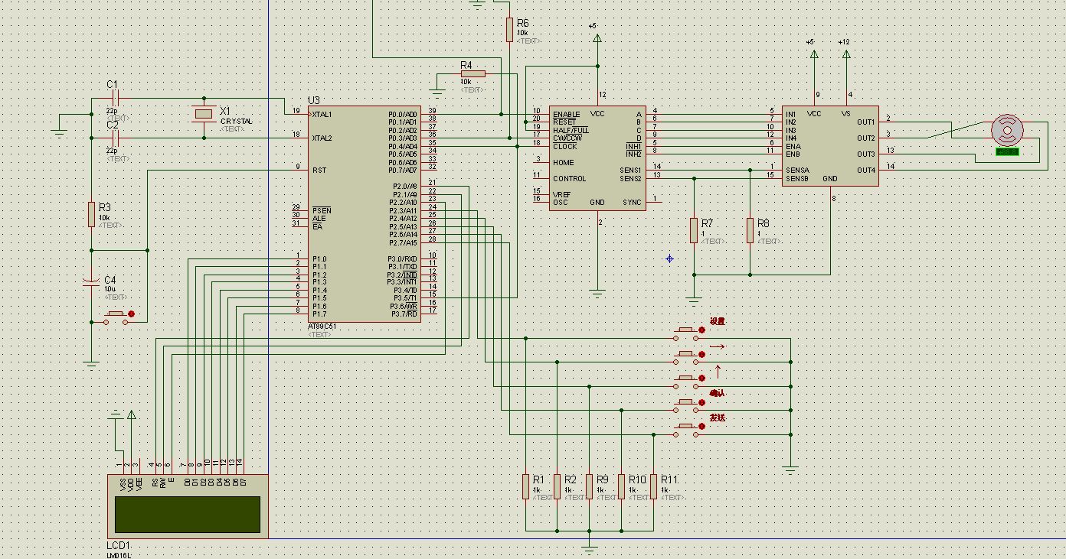Click the +12 power terminal
The image size is (1066, 559).
tap(846, 52)
